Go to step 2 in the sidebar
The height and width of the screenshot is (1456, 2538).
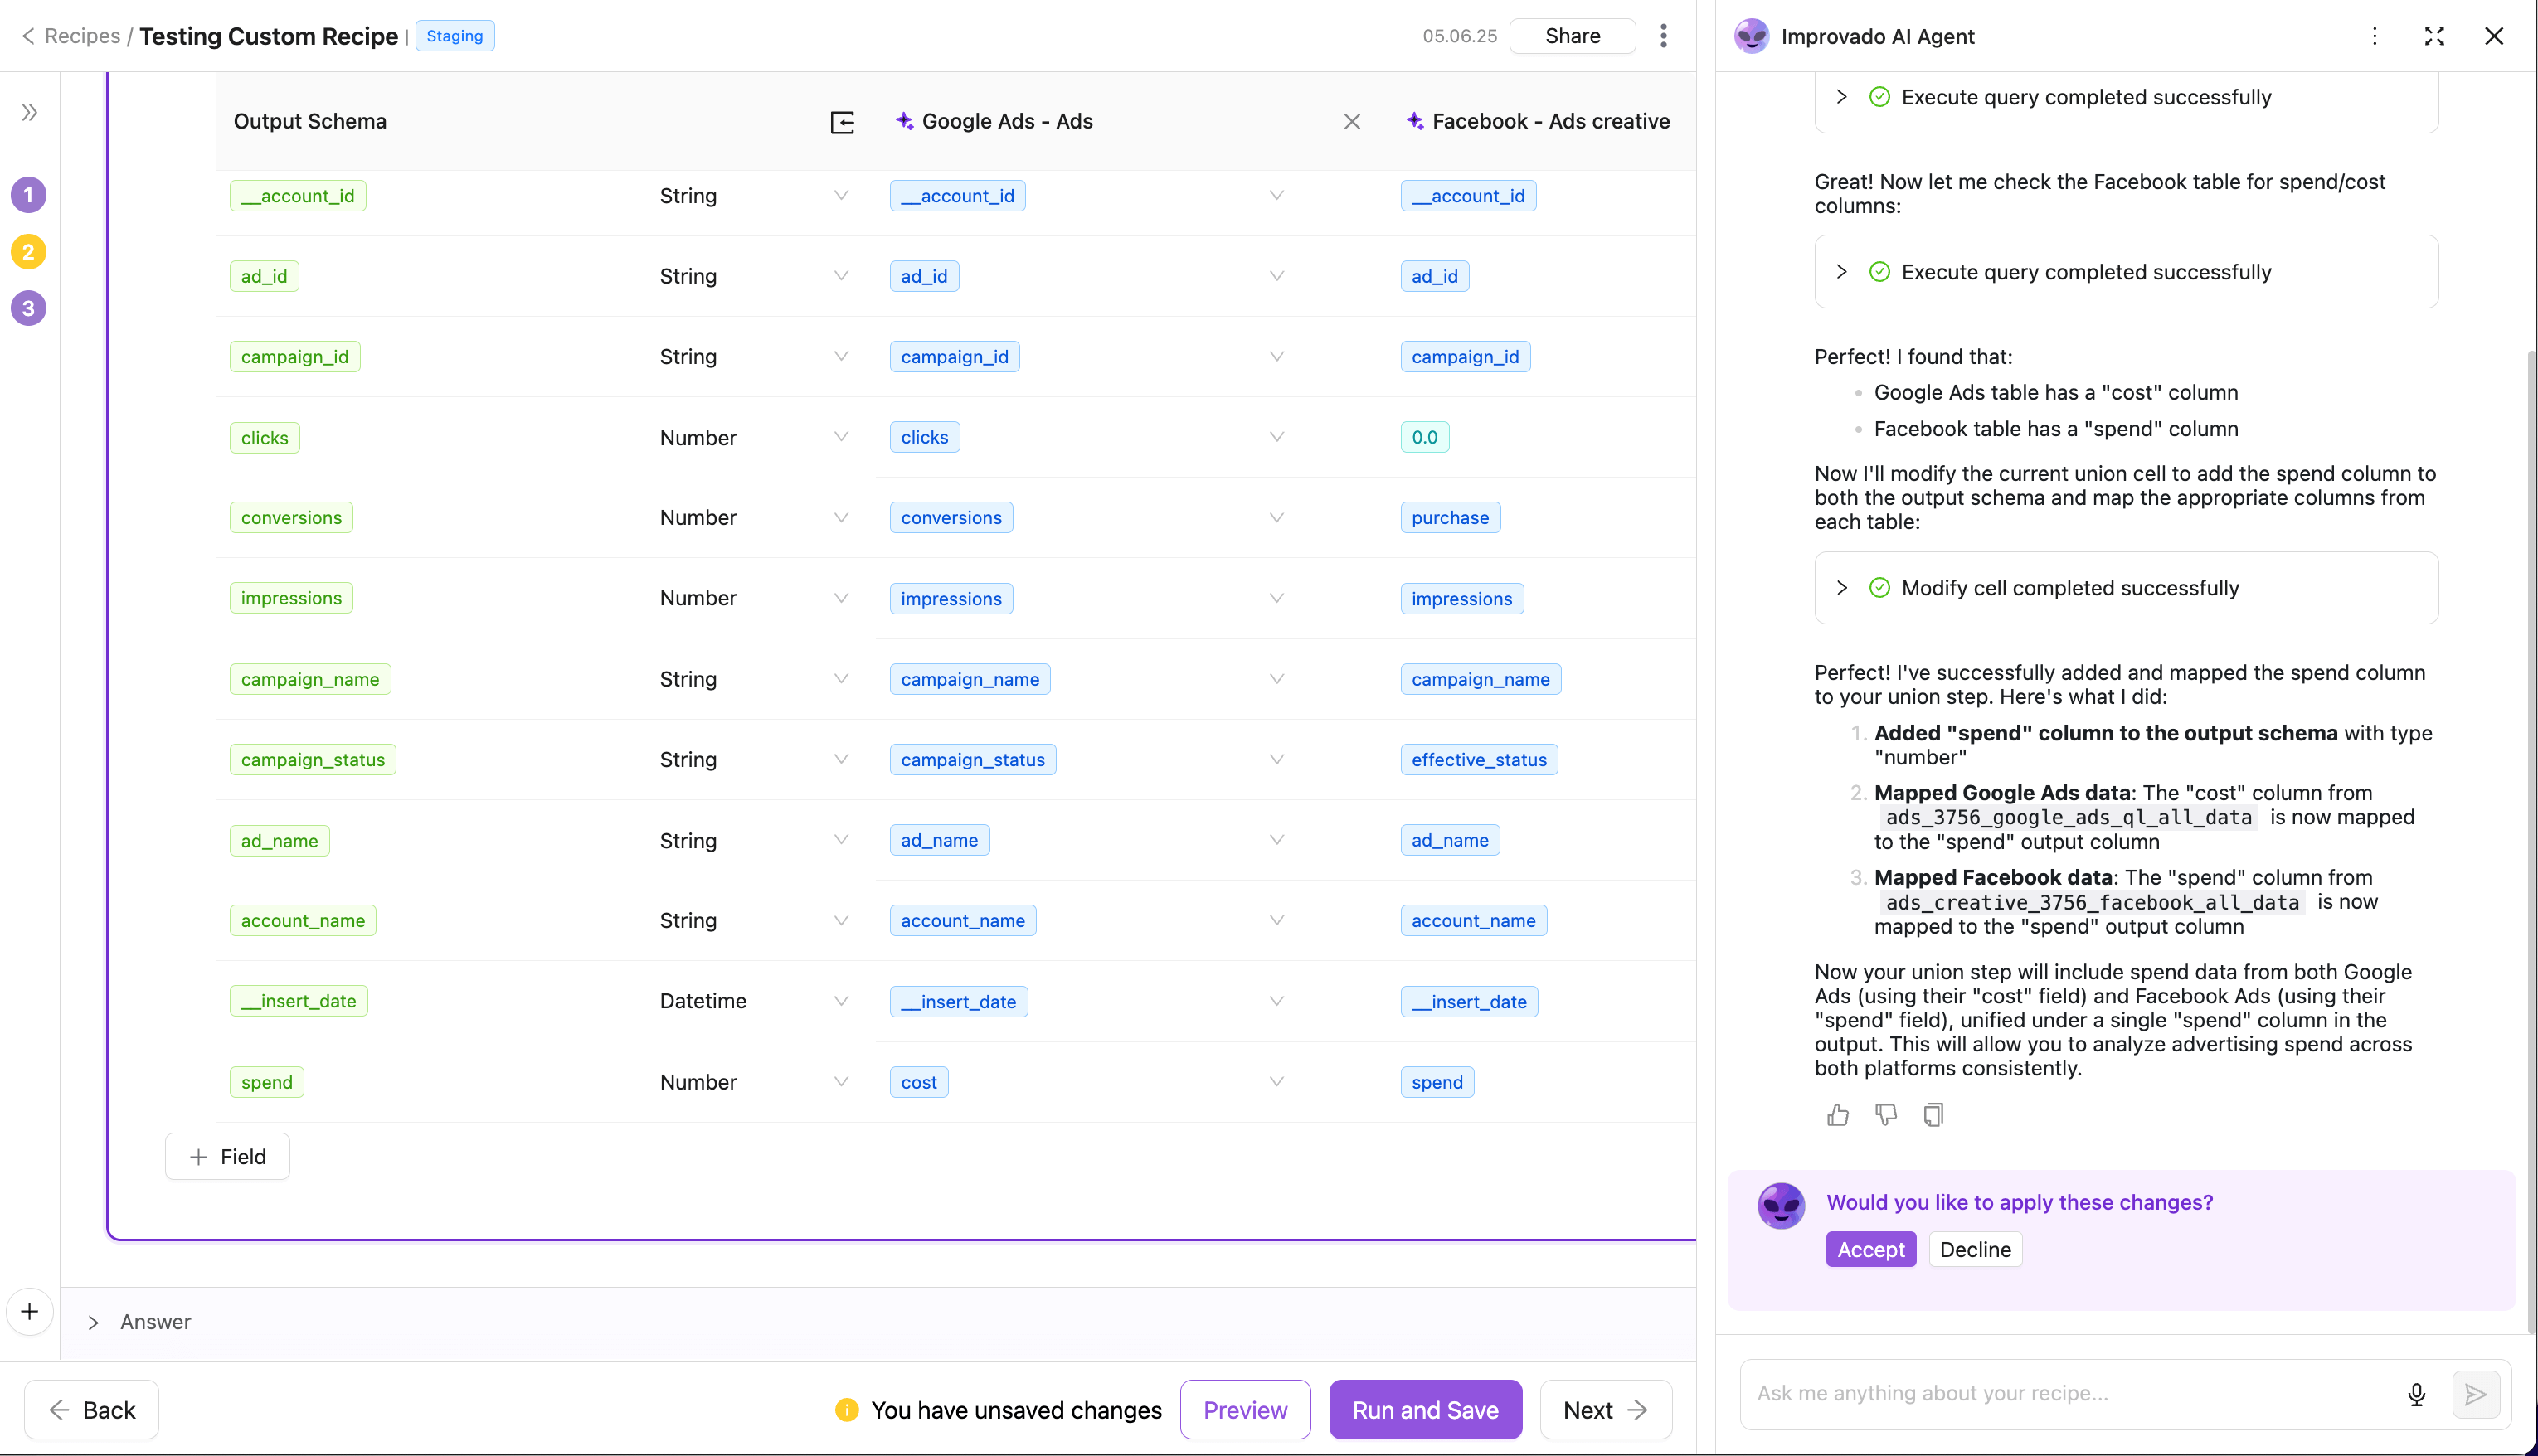point(28,251)
